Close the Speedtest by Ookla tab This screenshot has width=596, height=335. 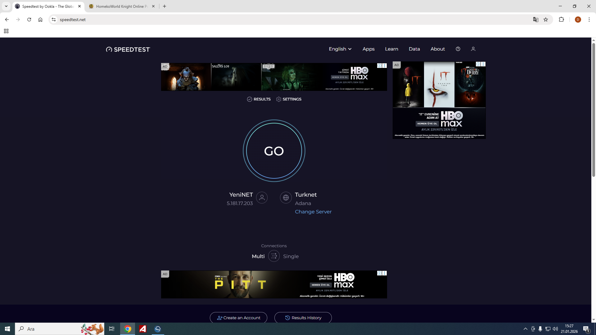click(79, 6)
